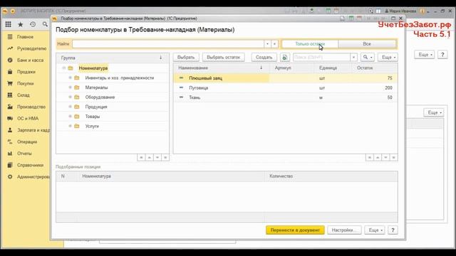The width and height of the screenshot is (456, 256).
Task: Open the Найти field history dropdown
Action: (x=268, y=44)
